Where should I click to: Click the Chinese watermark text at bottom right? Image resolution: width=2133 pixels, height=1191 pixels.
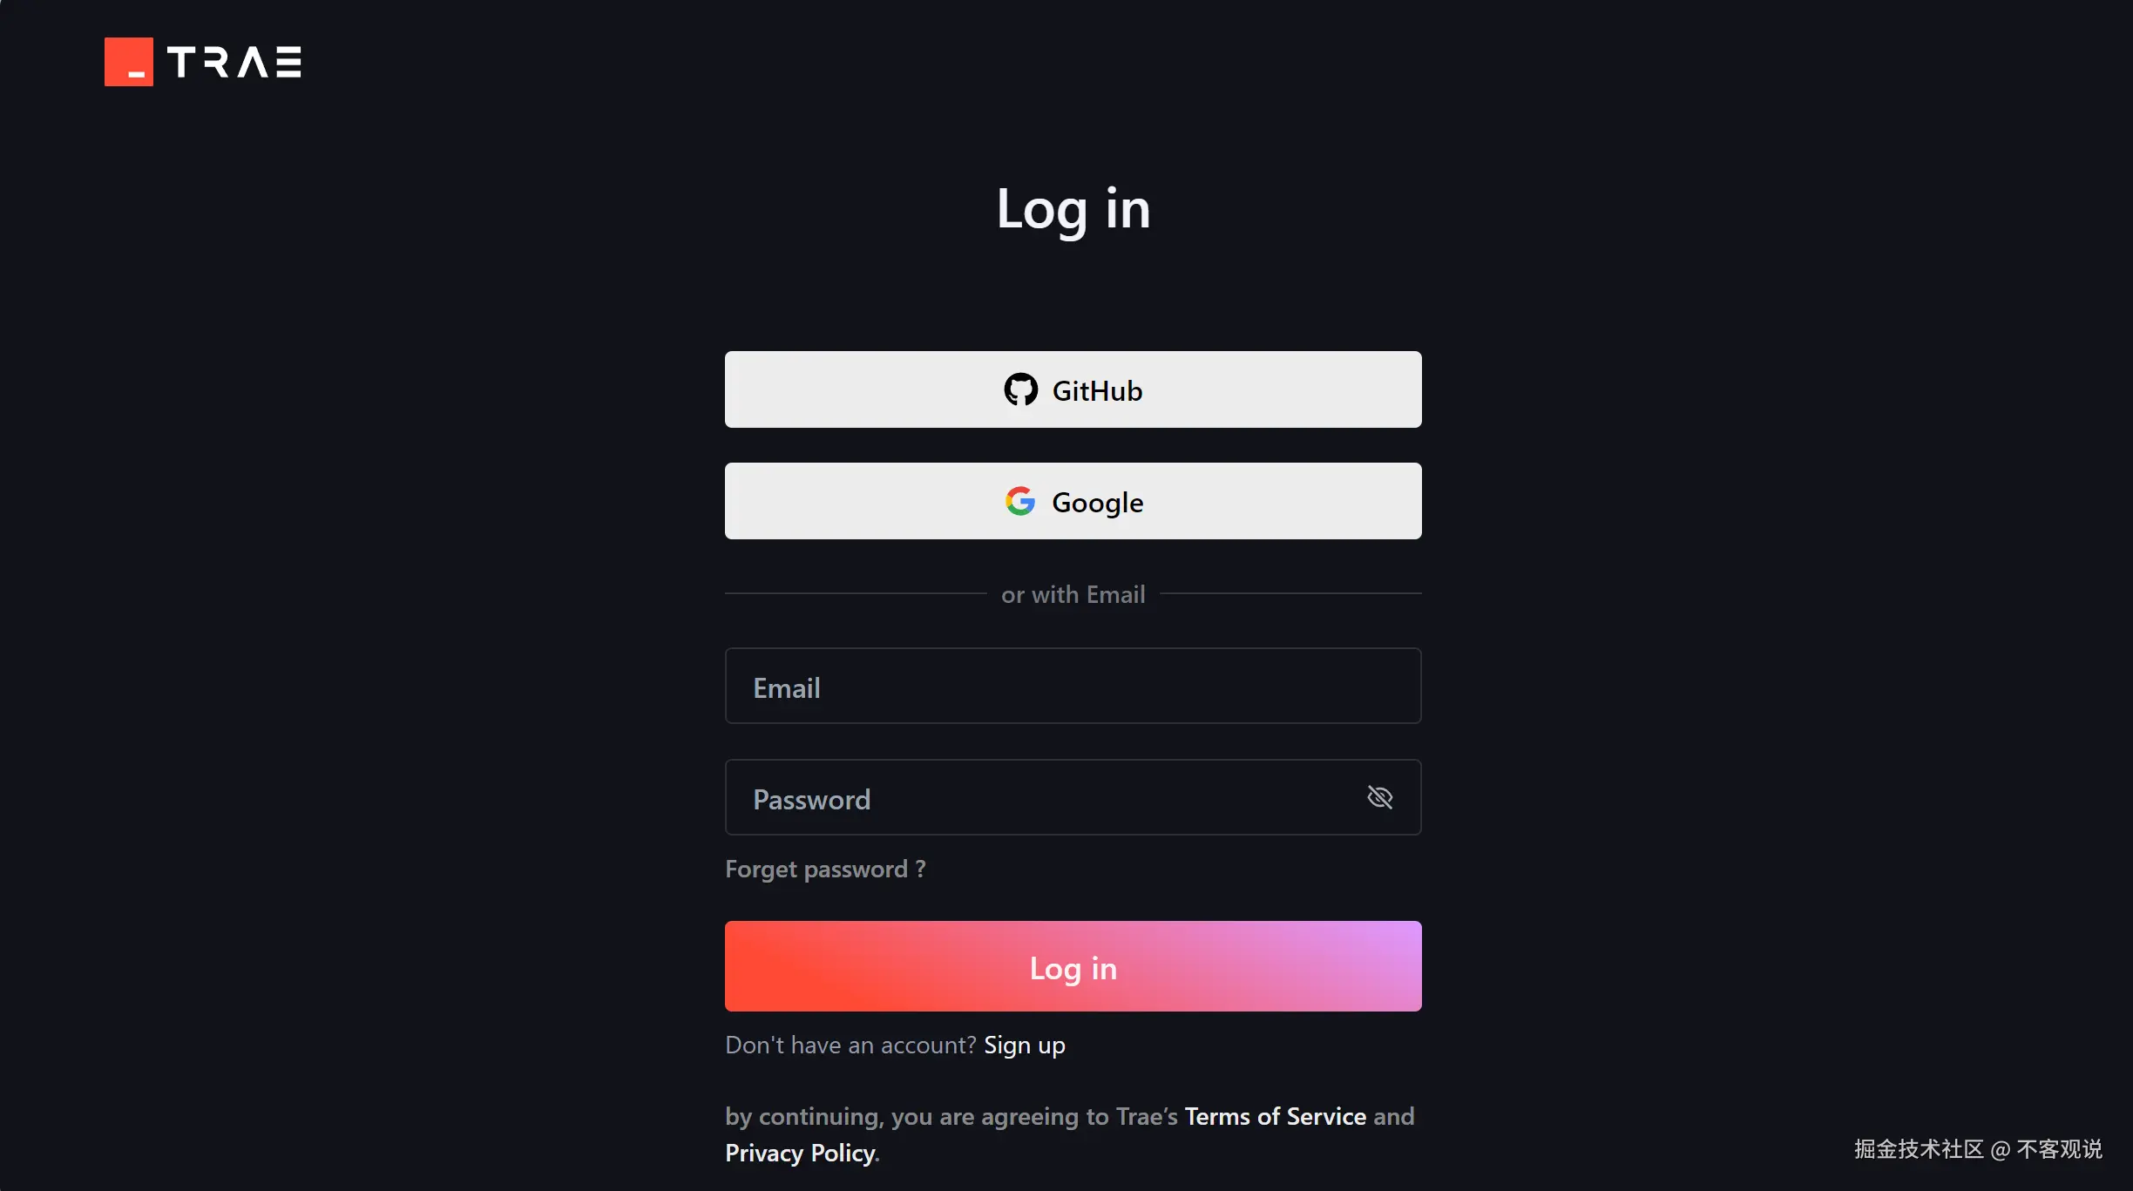[x=1978, y=1149]
